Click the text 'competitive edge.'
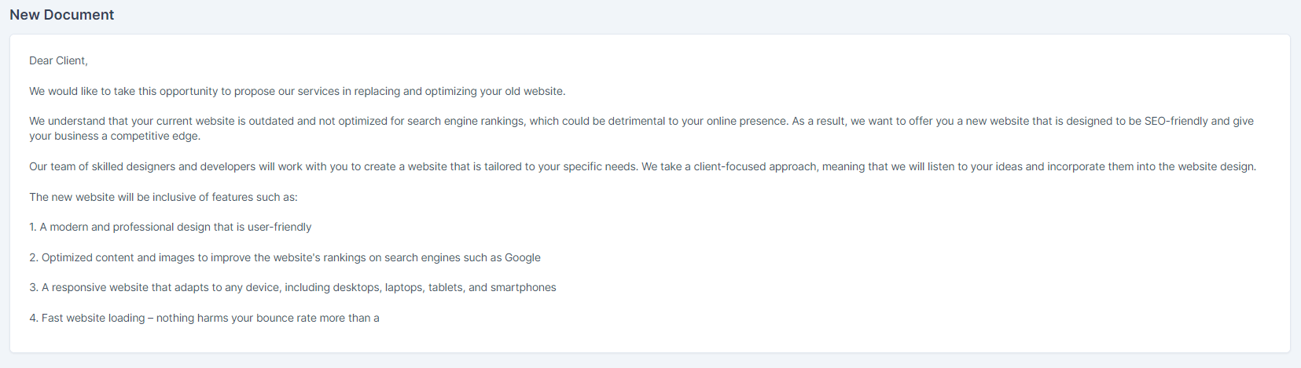This screenshot has width=1301, height=368. [x=156, y=136]
